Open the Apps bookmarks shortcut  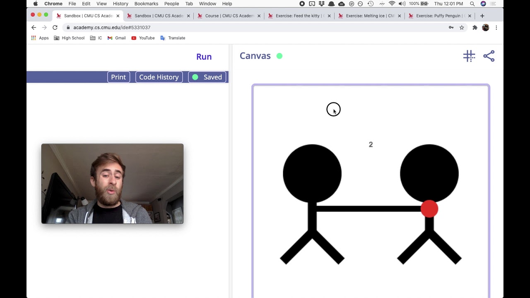[x=40, y=38]
